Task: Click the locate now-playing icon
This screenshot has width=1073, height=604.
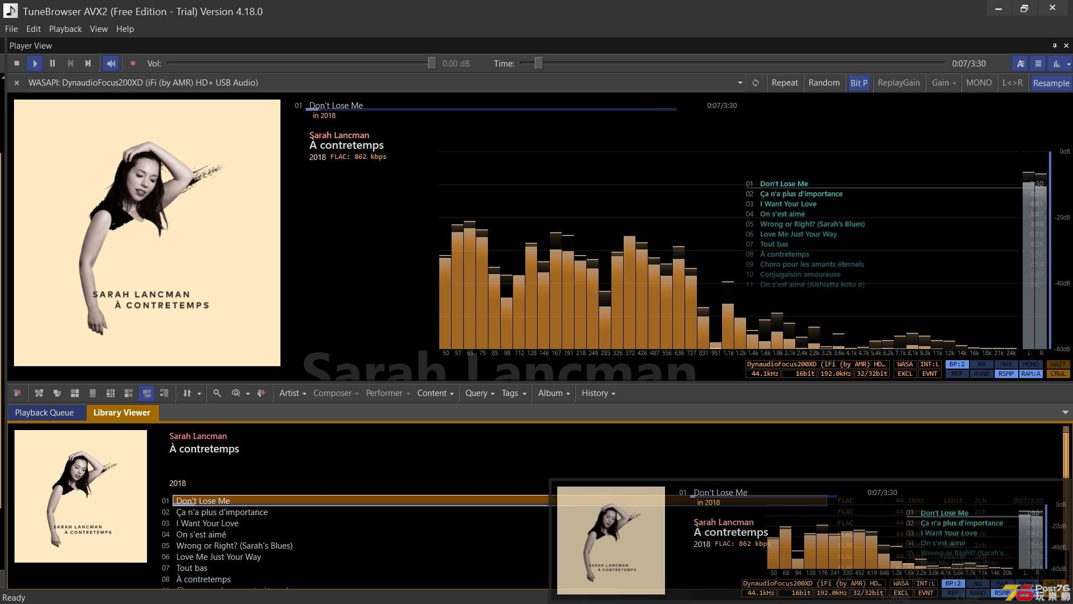Action: (x=260, y=393)
